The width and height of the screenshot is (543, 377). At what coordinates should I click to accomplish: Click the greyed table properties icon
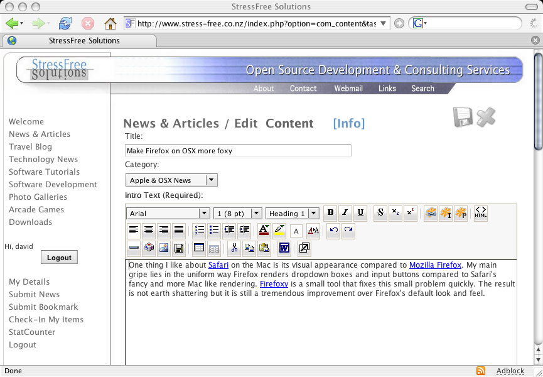pyautogui.click(x=214, y=249)
